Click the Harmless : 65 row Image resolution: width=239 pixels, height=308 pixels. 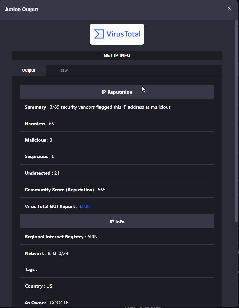(117, 124)
